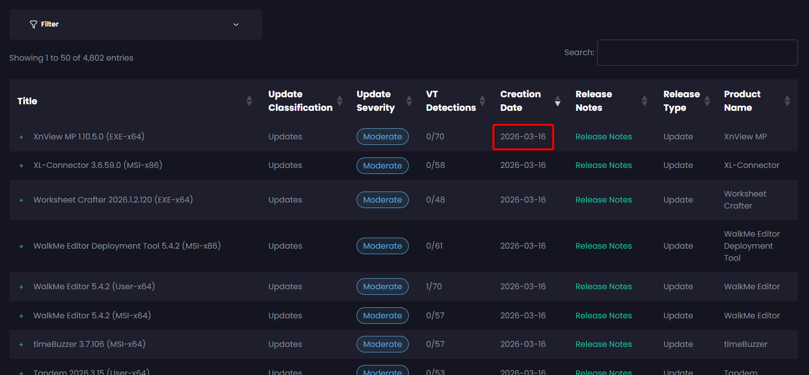
Task: Sort by Product Name arrows
Action: pos(787,101)
